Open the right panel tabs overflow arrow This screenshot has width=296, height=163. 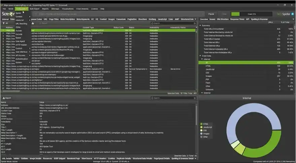[293, 19]
